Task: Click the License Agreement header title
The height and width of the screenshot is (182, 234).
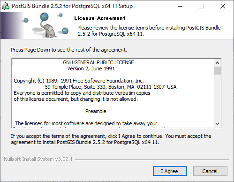Action: click(100, 18)
